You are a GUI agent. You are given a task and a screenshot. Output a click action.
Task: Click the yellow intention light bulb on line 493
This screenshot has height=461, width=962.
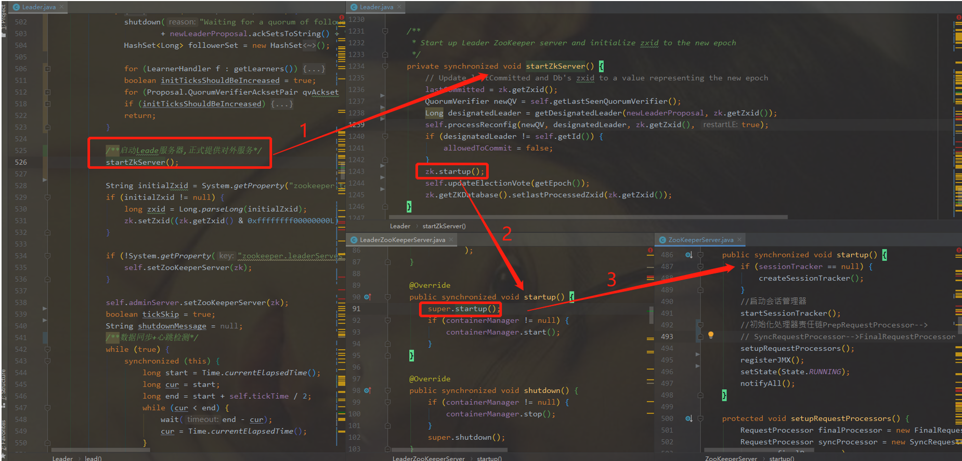(x=711, y=335)
